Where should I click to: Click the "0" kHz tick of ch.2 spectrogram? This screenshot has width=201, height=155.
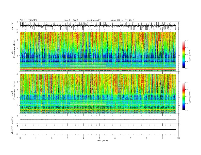click(x=18, y=113)
